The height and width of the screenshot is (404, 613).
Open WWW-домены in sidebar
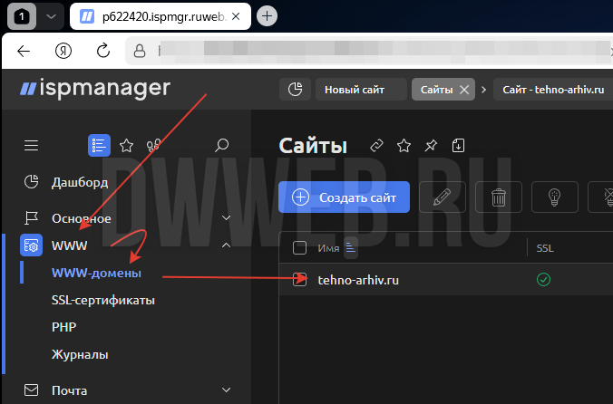pyautogui.click(x=96, y=273)
